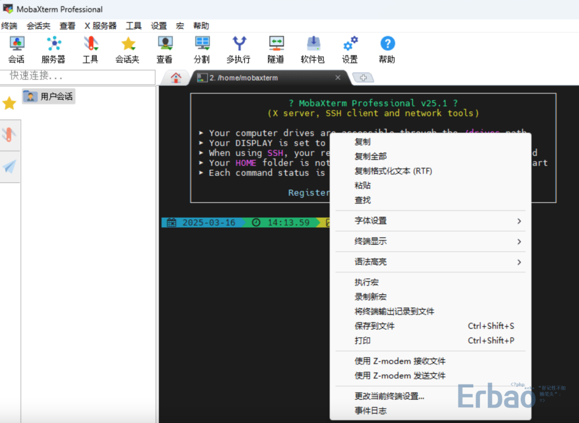Image resolution: width=579 pixels, height=423 pixels.
Task: Choose 复制全部 from the context menu
Action: [430, 156]
